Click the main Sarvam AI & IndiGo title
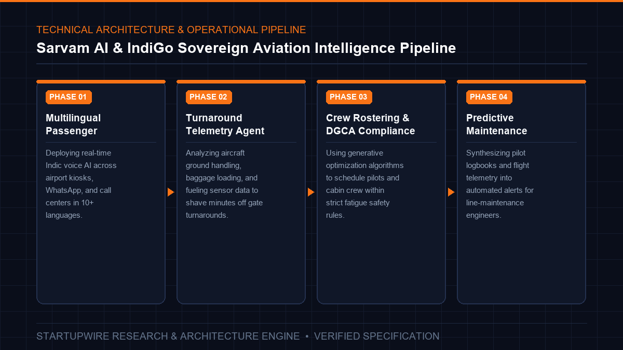Viewport: 623px width, 350px height. point(246,48)
